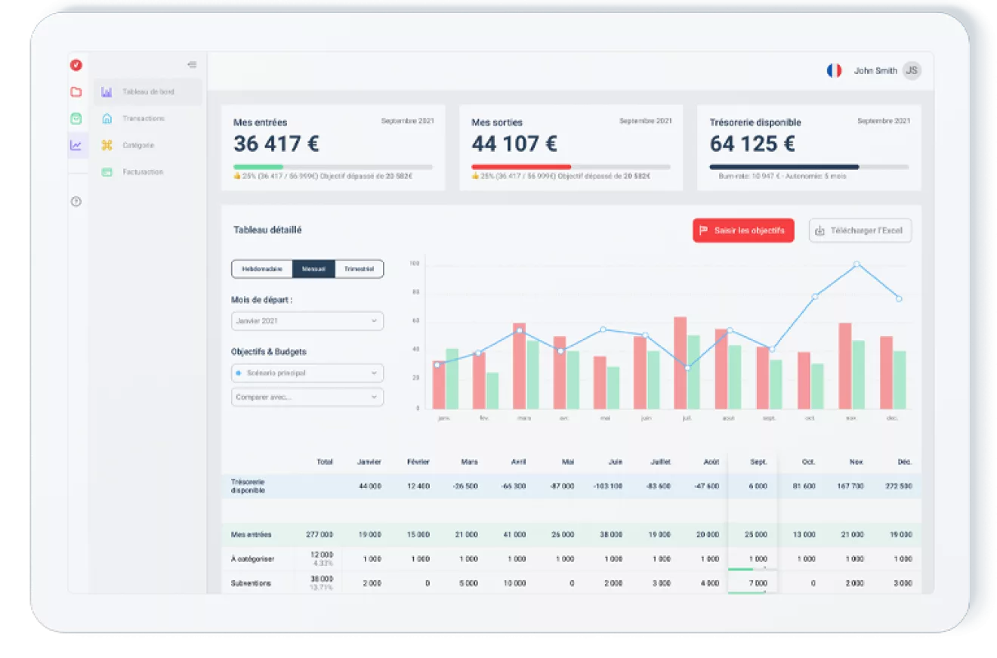
Task: Switch to Trimestriel view
Action: click(x=359, y=269)
